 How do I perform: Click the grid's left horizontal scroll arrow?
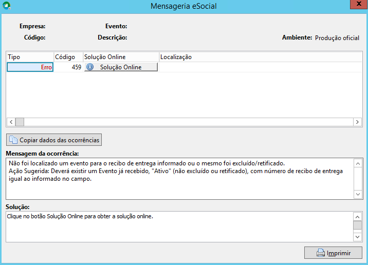[11, 122]
